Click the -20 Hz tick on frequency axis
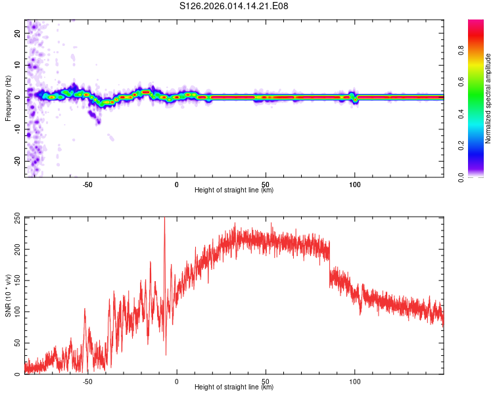This screenshot has height=394, width=493. click(x=17, y=161)
